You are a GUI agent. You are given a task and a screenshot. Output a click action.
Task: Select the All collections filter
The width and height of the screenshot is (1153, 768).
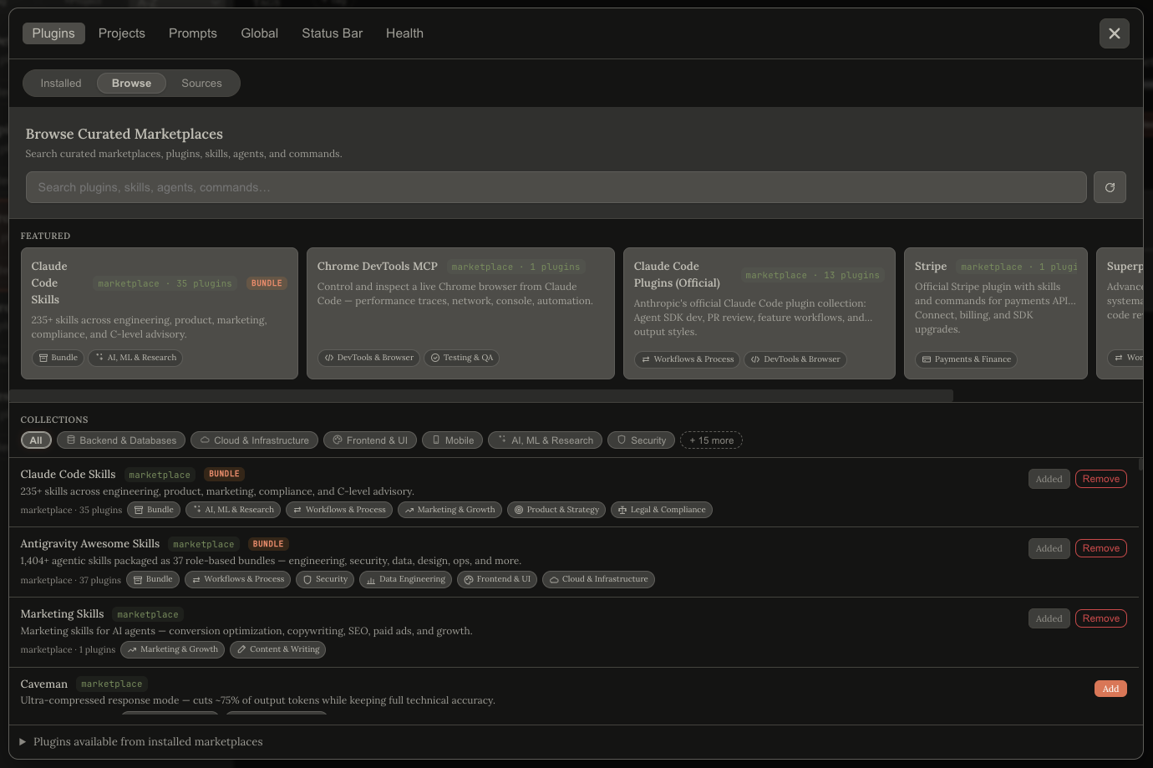coord(36,440)
